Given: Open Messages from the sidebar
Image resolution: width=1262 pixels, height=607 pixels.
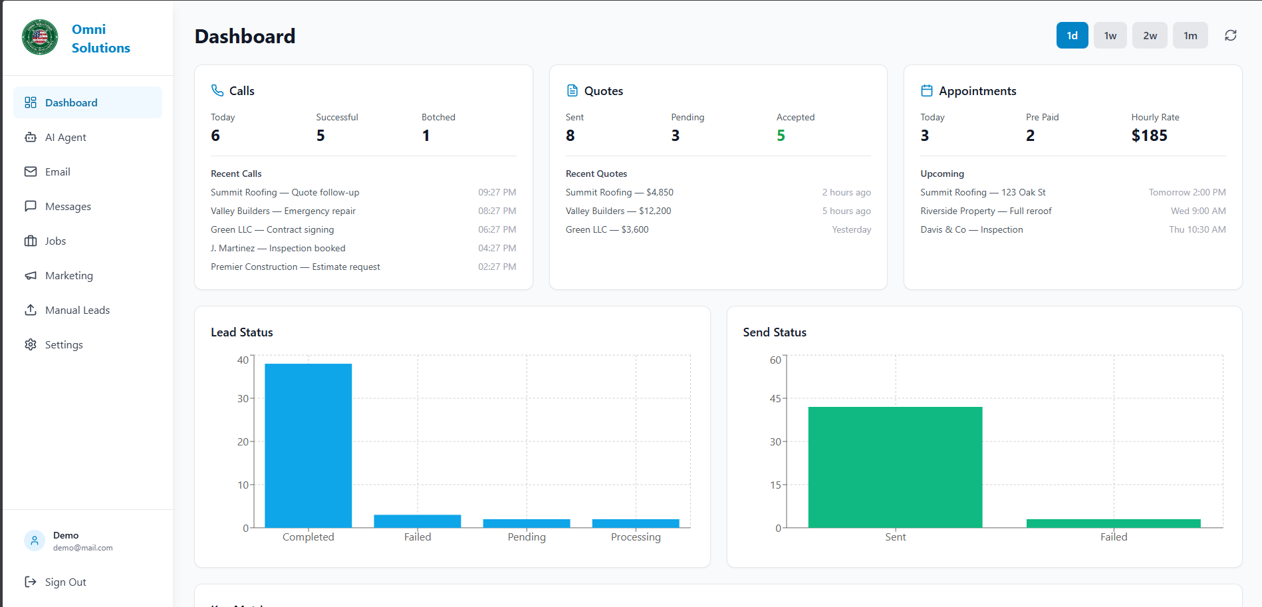Looking at the screenshot, I should pos(67,206).
